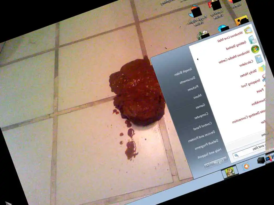Open Games from the Start menu

point(200,106)
